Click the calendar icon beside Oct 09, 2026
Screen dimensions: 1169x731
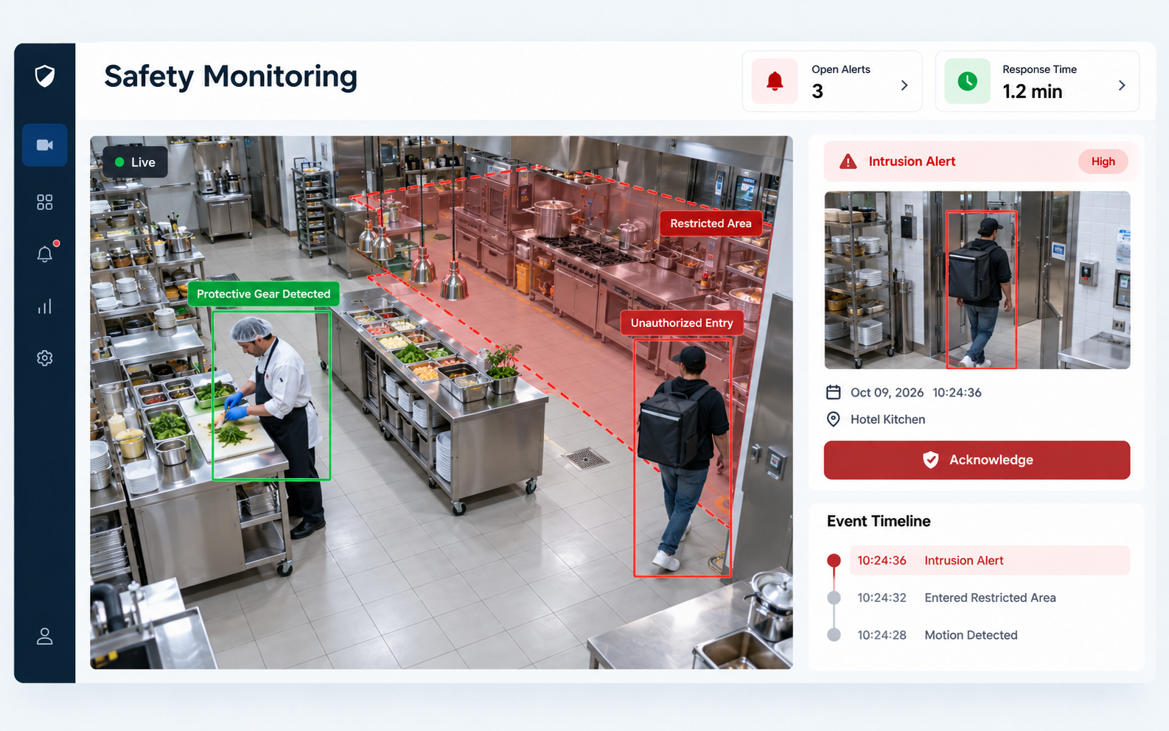click(x=834, y=392)
